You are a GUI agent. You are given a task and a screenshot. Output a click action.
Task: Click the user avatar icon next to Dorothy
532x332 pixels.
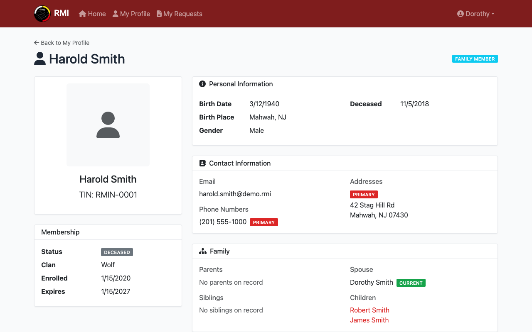coord(460,14)
